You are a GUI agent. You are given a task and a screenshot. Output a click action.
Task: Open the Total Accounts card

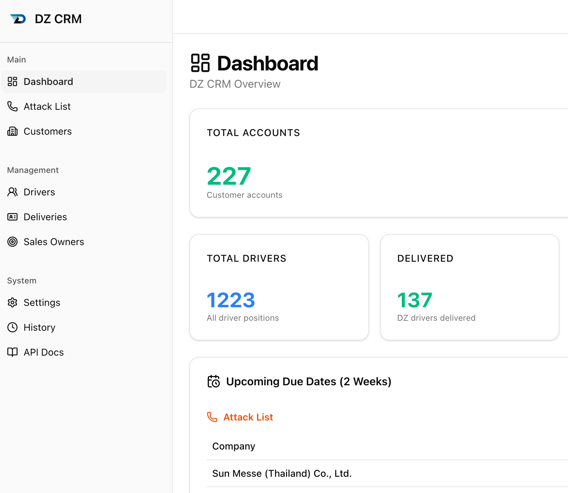tap(379, 163)
